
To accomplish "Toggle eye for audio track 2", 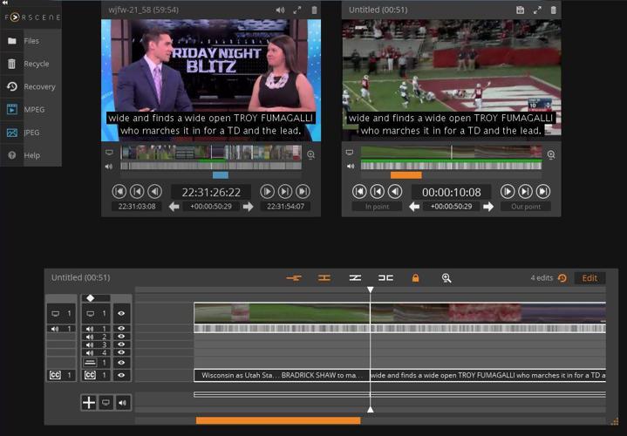I will click(x=121, y=337).
